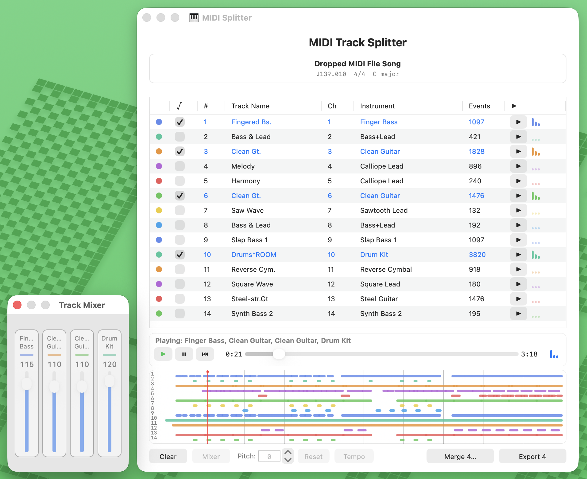Screen dimensions: 587x479
Task: Click Fingered Bs. row level meter icon
Action: (536, 122)
